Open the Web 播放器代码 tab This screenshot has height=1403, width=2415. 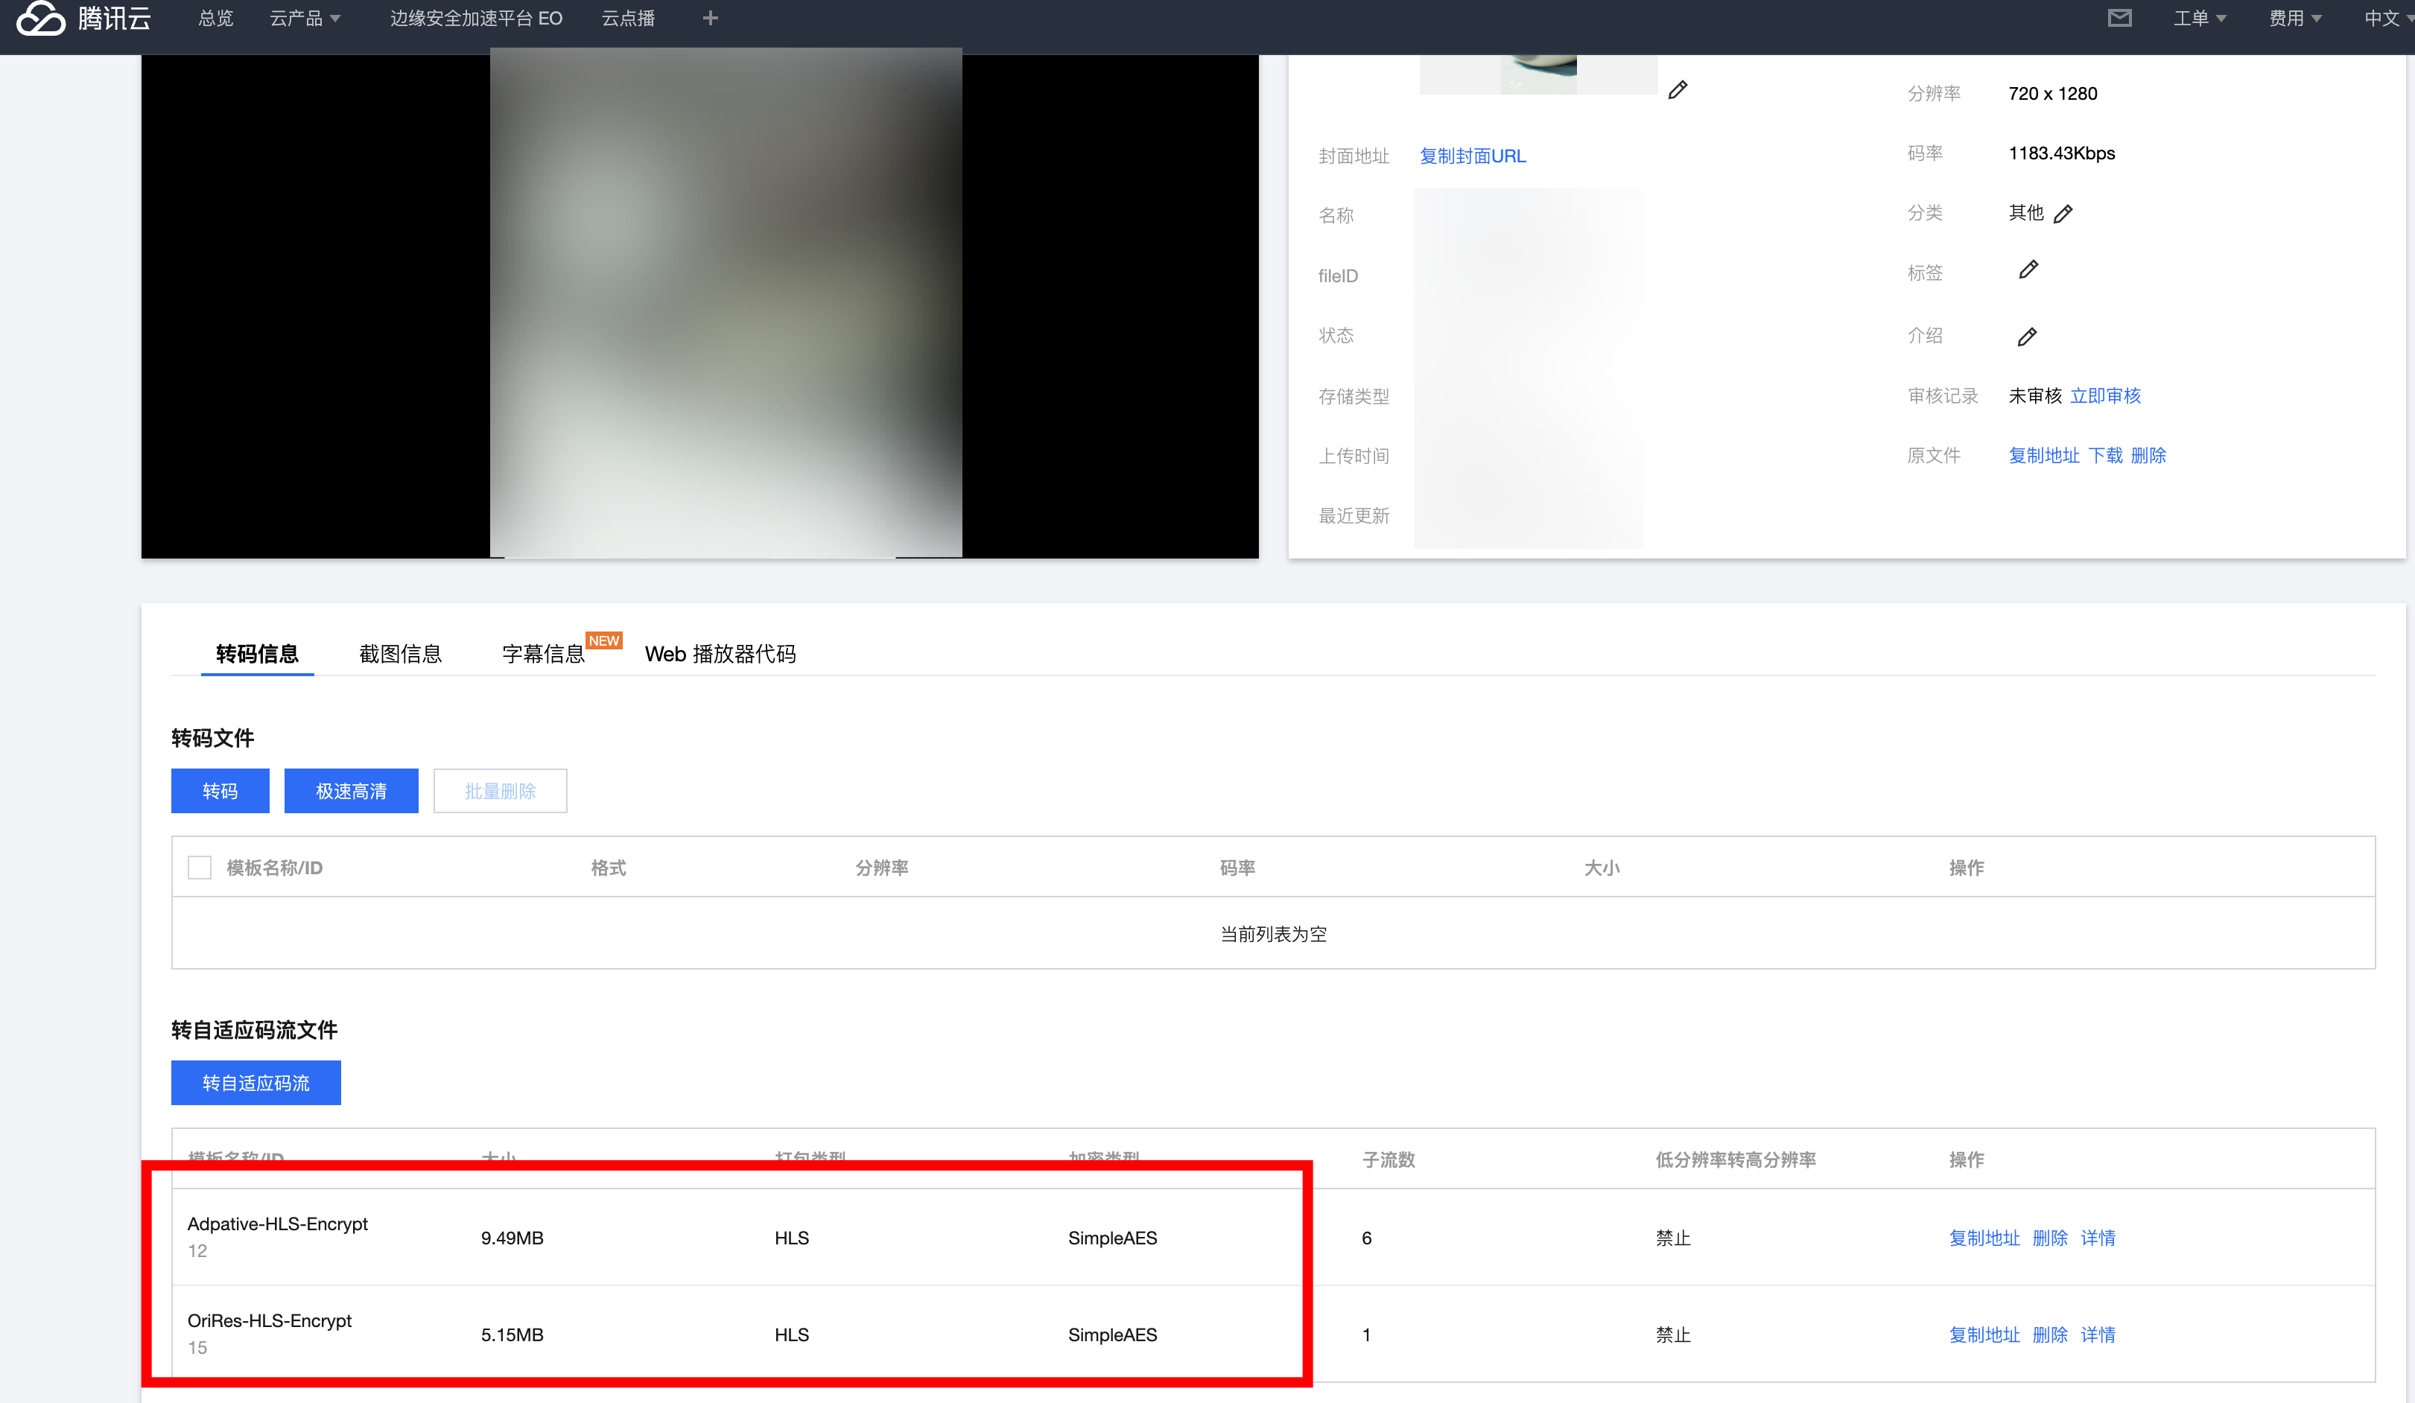(720, 654)
